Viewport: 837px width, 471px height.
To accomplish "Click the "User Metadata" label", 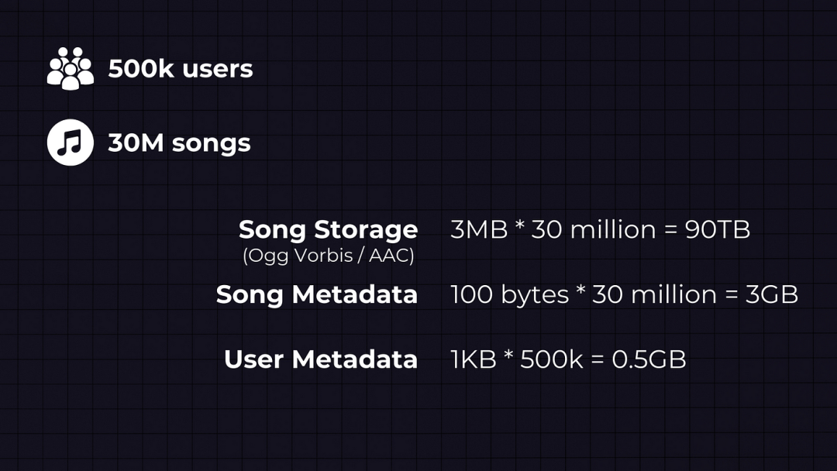I will click(321, 359).
